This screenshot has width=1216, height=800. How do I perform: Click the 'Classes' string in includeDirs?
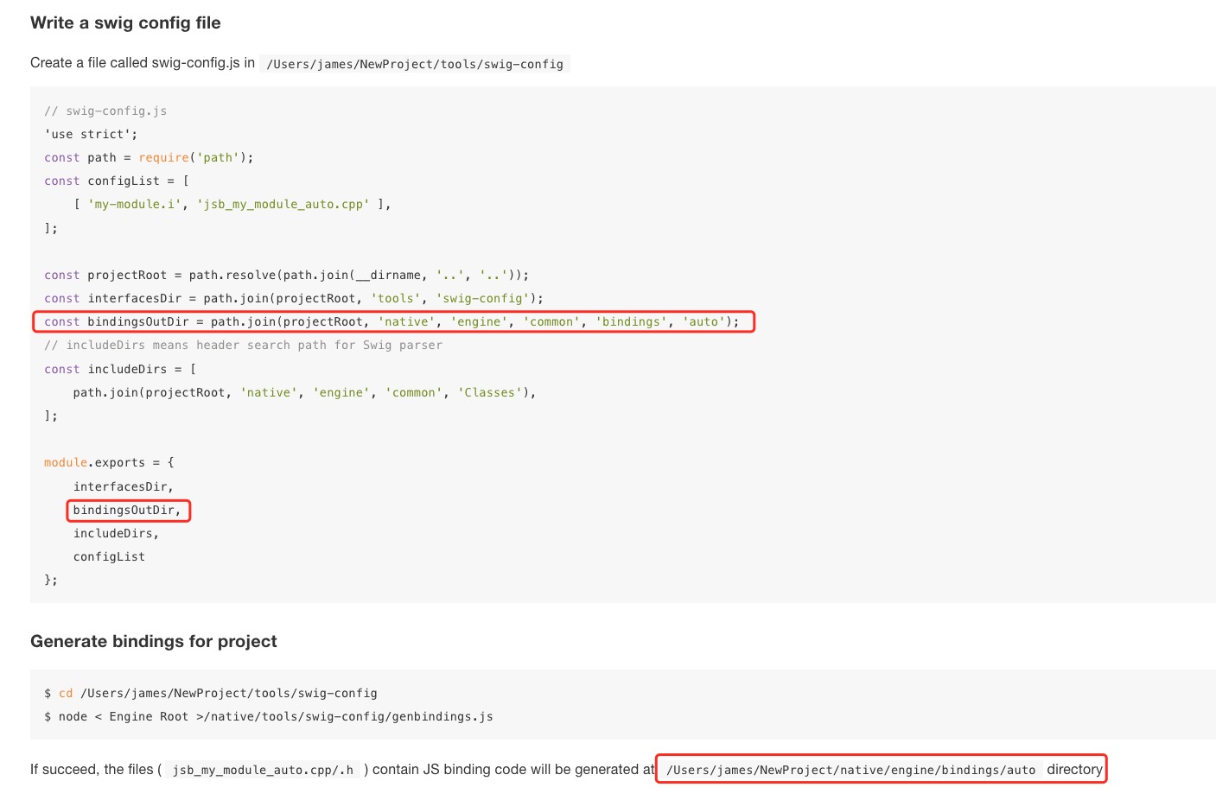[490, 392]
